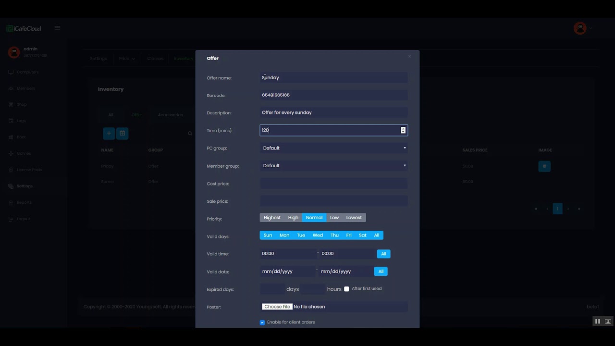Image resolution: width=615 pixels, height=346 pixels.
Task: Select the Accessories inventory filter tab
Action: [171, 115]
